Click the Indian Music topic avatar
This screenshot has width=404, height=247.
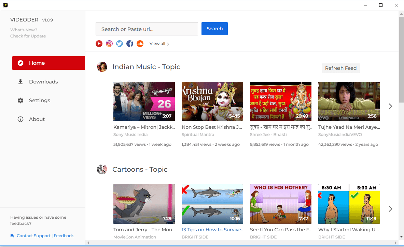click(x=102, y=67)
